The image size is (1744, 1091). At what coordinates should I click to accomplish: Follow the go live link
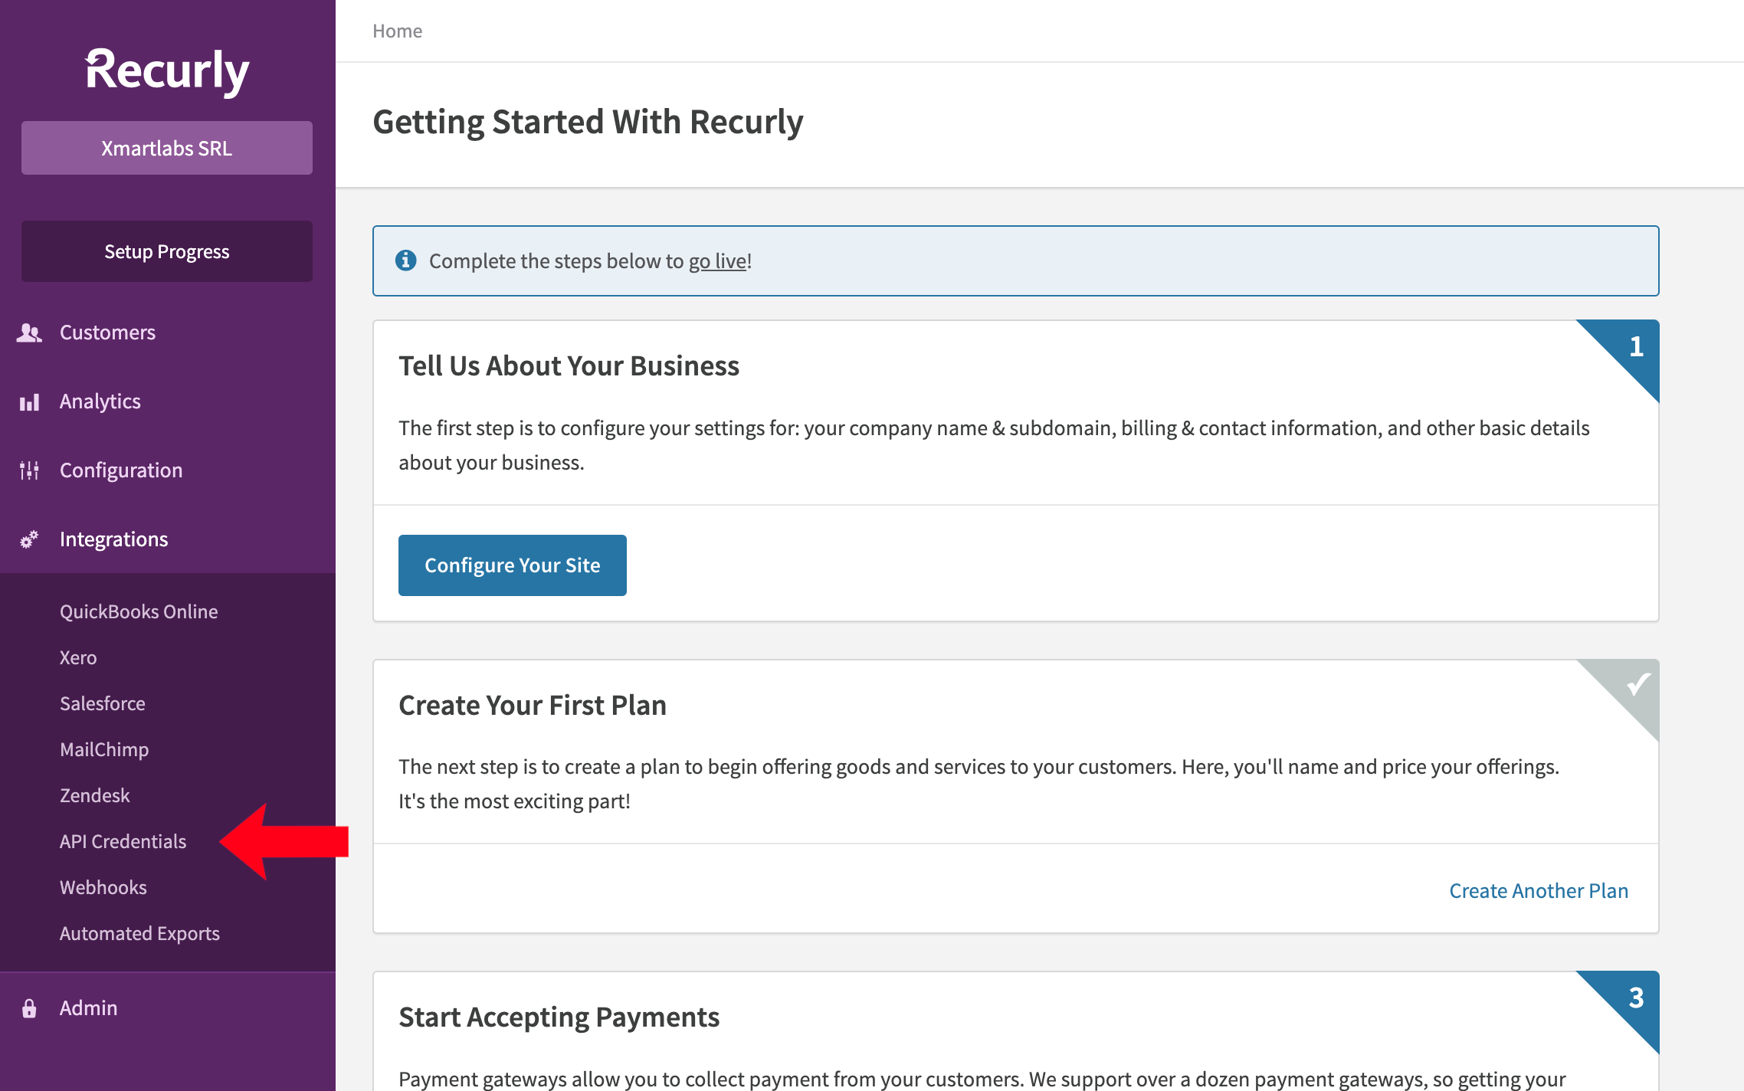[717, 261]
